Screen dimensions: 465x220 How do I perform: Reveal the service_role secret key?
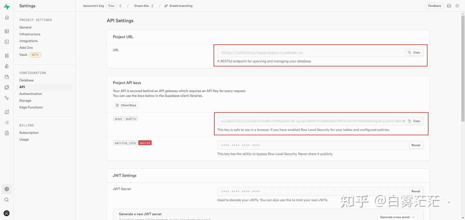coord(416,145)
